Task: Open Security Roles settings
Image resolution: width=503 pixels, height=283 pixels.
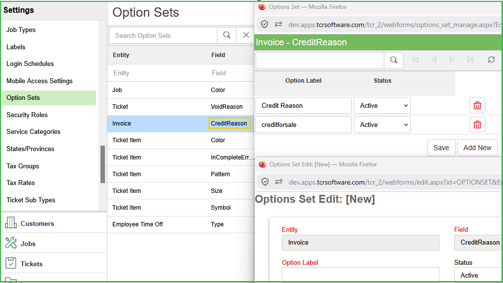Action: tap(27, 115)
